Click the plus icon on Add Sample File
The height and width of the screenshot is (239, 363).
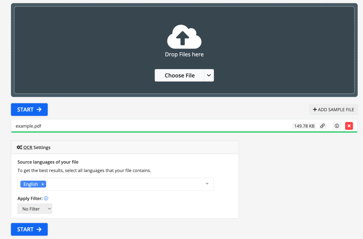[x=315, y=110]
